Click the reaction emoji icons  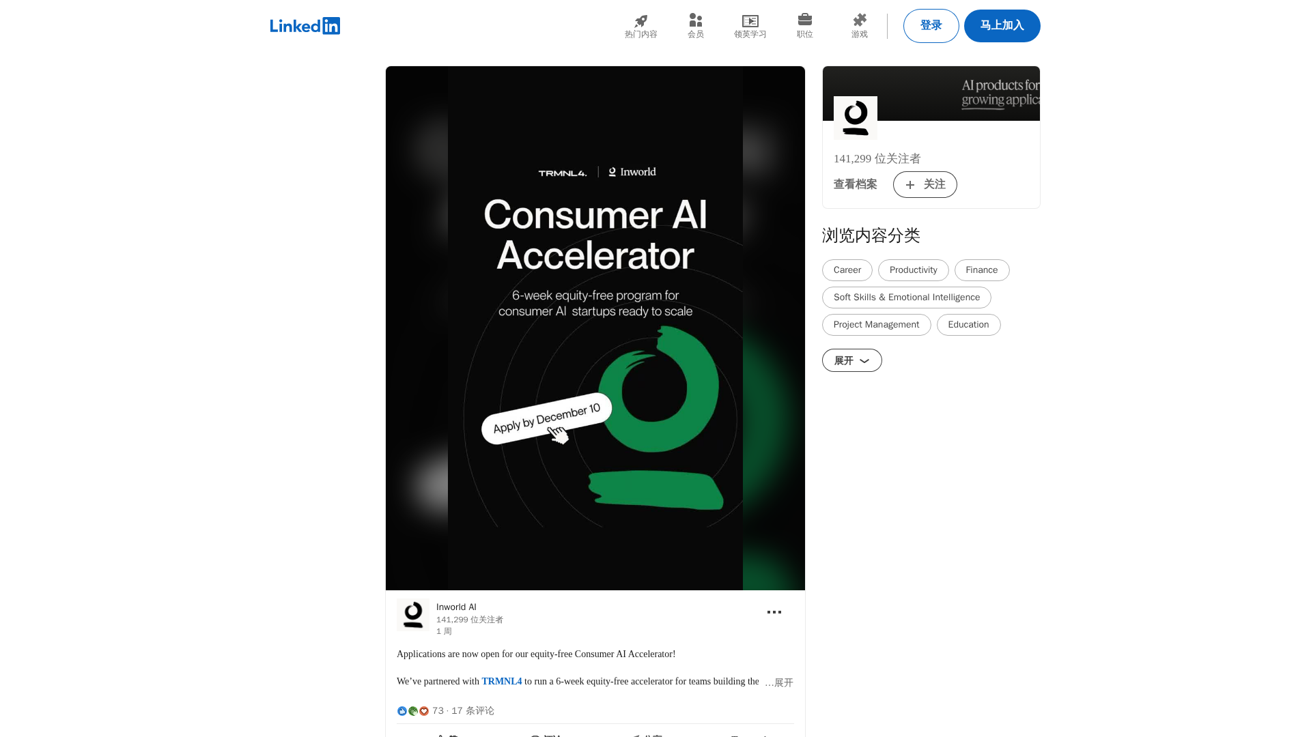pyautogui.click(x=412, y=711)
